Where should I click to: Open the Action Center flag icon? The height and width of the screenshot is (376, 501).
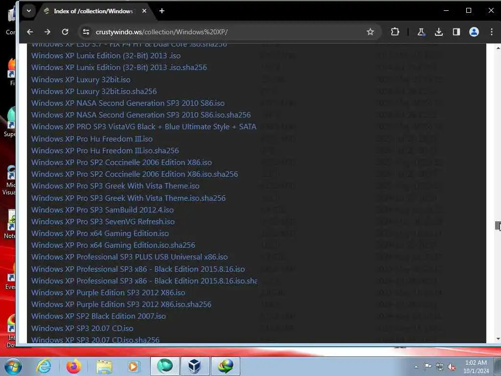[428, 366]
